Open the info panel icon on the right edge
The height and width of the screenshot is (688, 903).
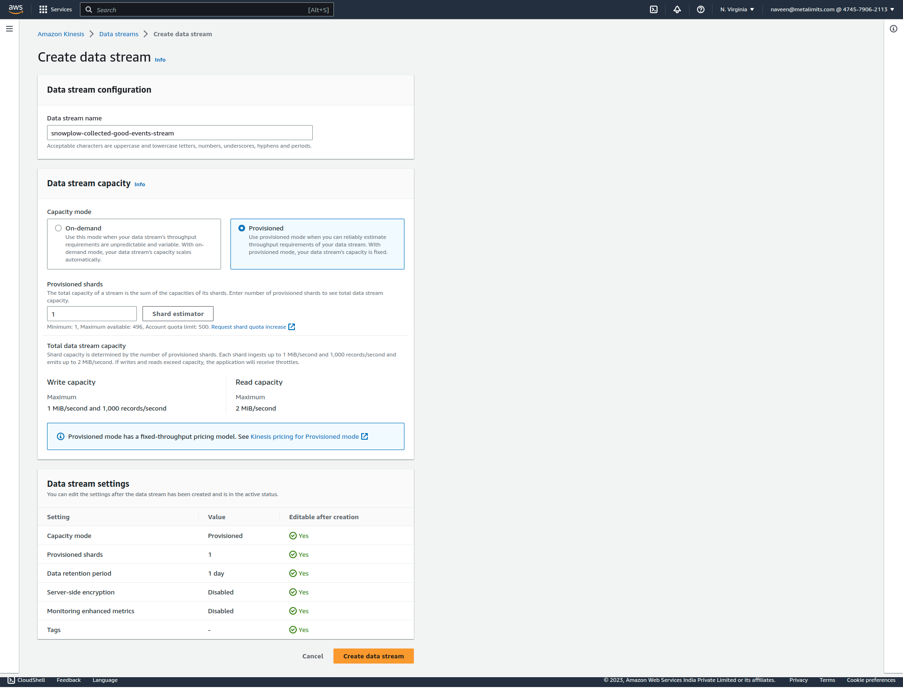click(894, 29)
